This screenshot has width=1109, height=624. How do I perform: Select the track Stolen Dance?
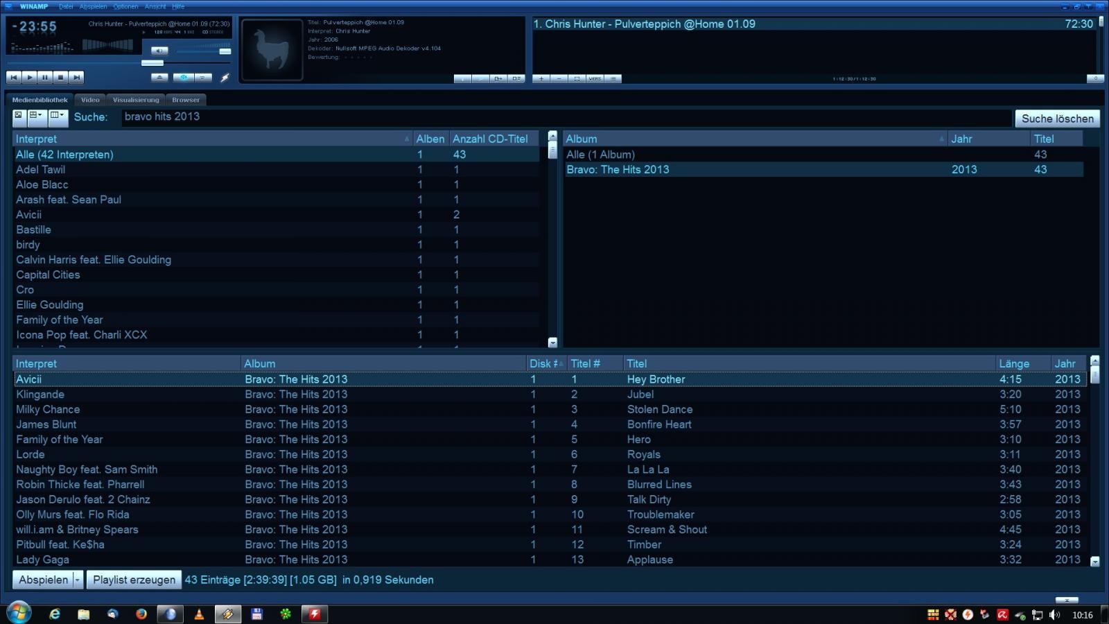pos(548,409)
